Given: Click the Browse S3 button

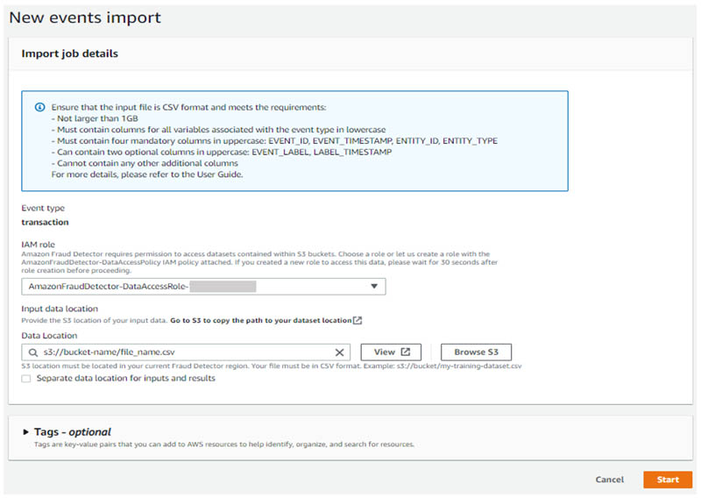Looking at the screenshot, I should [476, 352].
